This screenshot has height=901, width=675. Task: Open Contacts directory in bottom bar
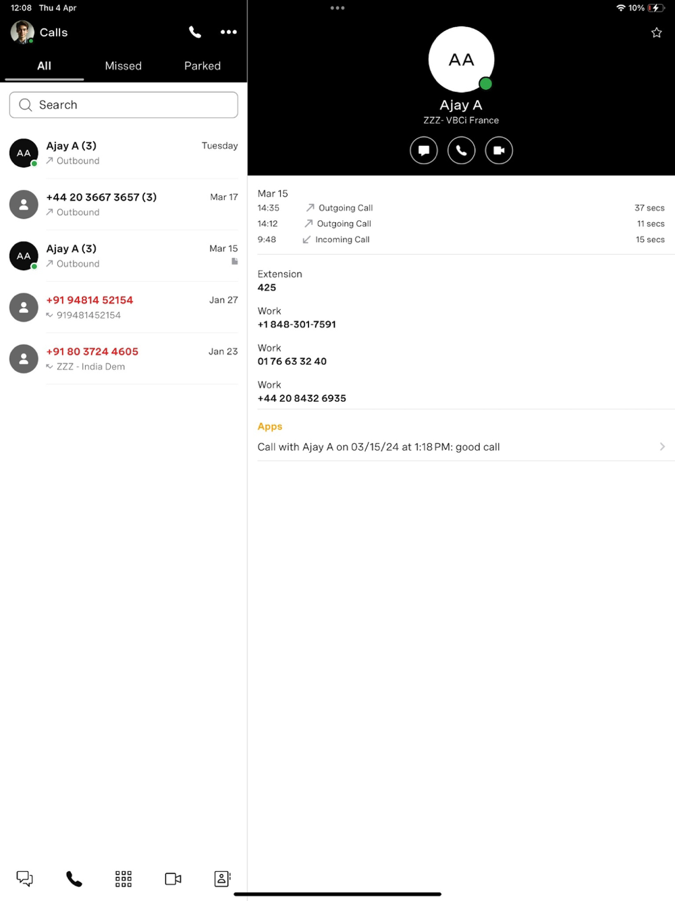[222, 879]
